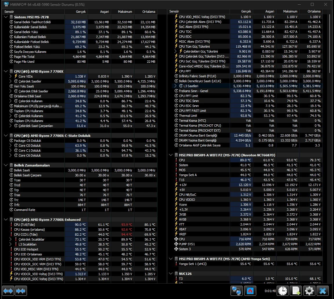Expand Core C0 Doluluk row

coord(10,145)
